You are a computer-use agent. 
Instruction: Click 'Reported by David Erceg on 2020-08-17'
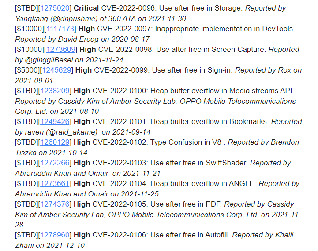point(82,39)
